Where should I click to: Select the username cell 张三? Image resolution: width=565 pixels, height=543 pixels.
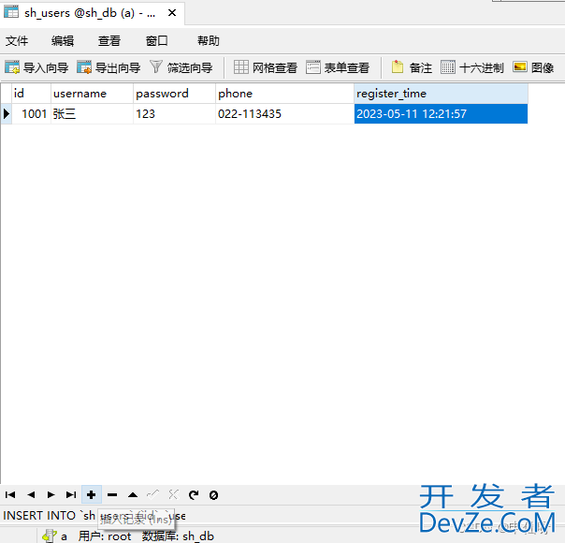click(93, 114)
